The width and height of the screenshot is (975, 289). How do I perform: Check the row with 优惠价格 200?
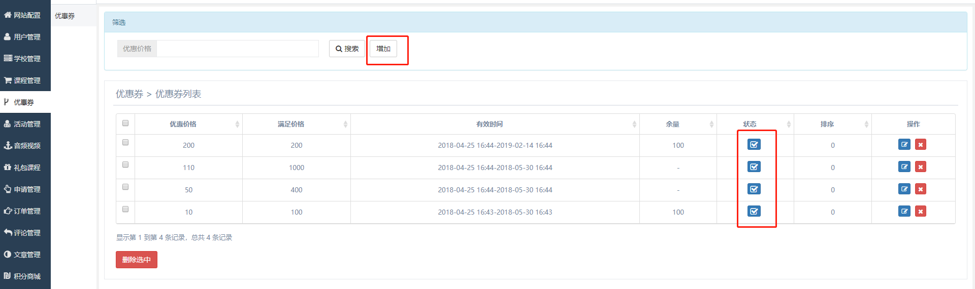(125, 142)
